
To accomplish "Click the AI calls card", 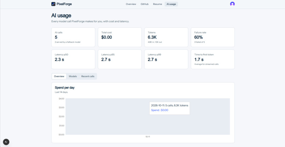I will pos(73,37).
